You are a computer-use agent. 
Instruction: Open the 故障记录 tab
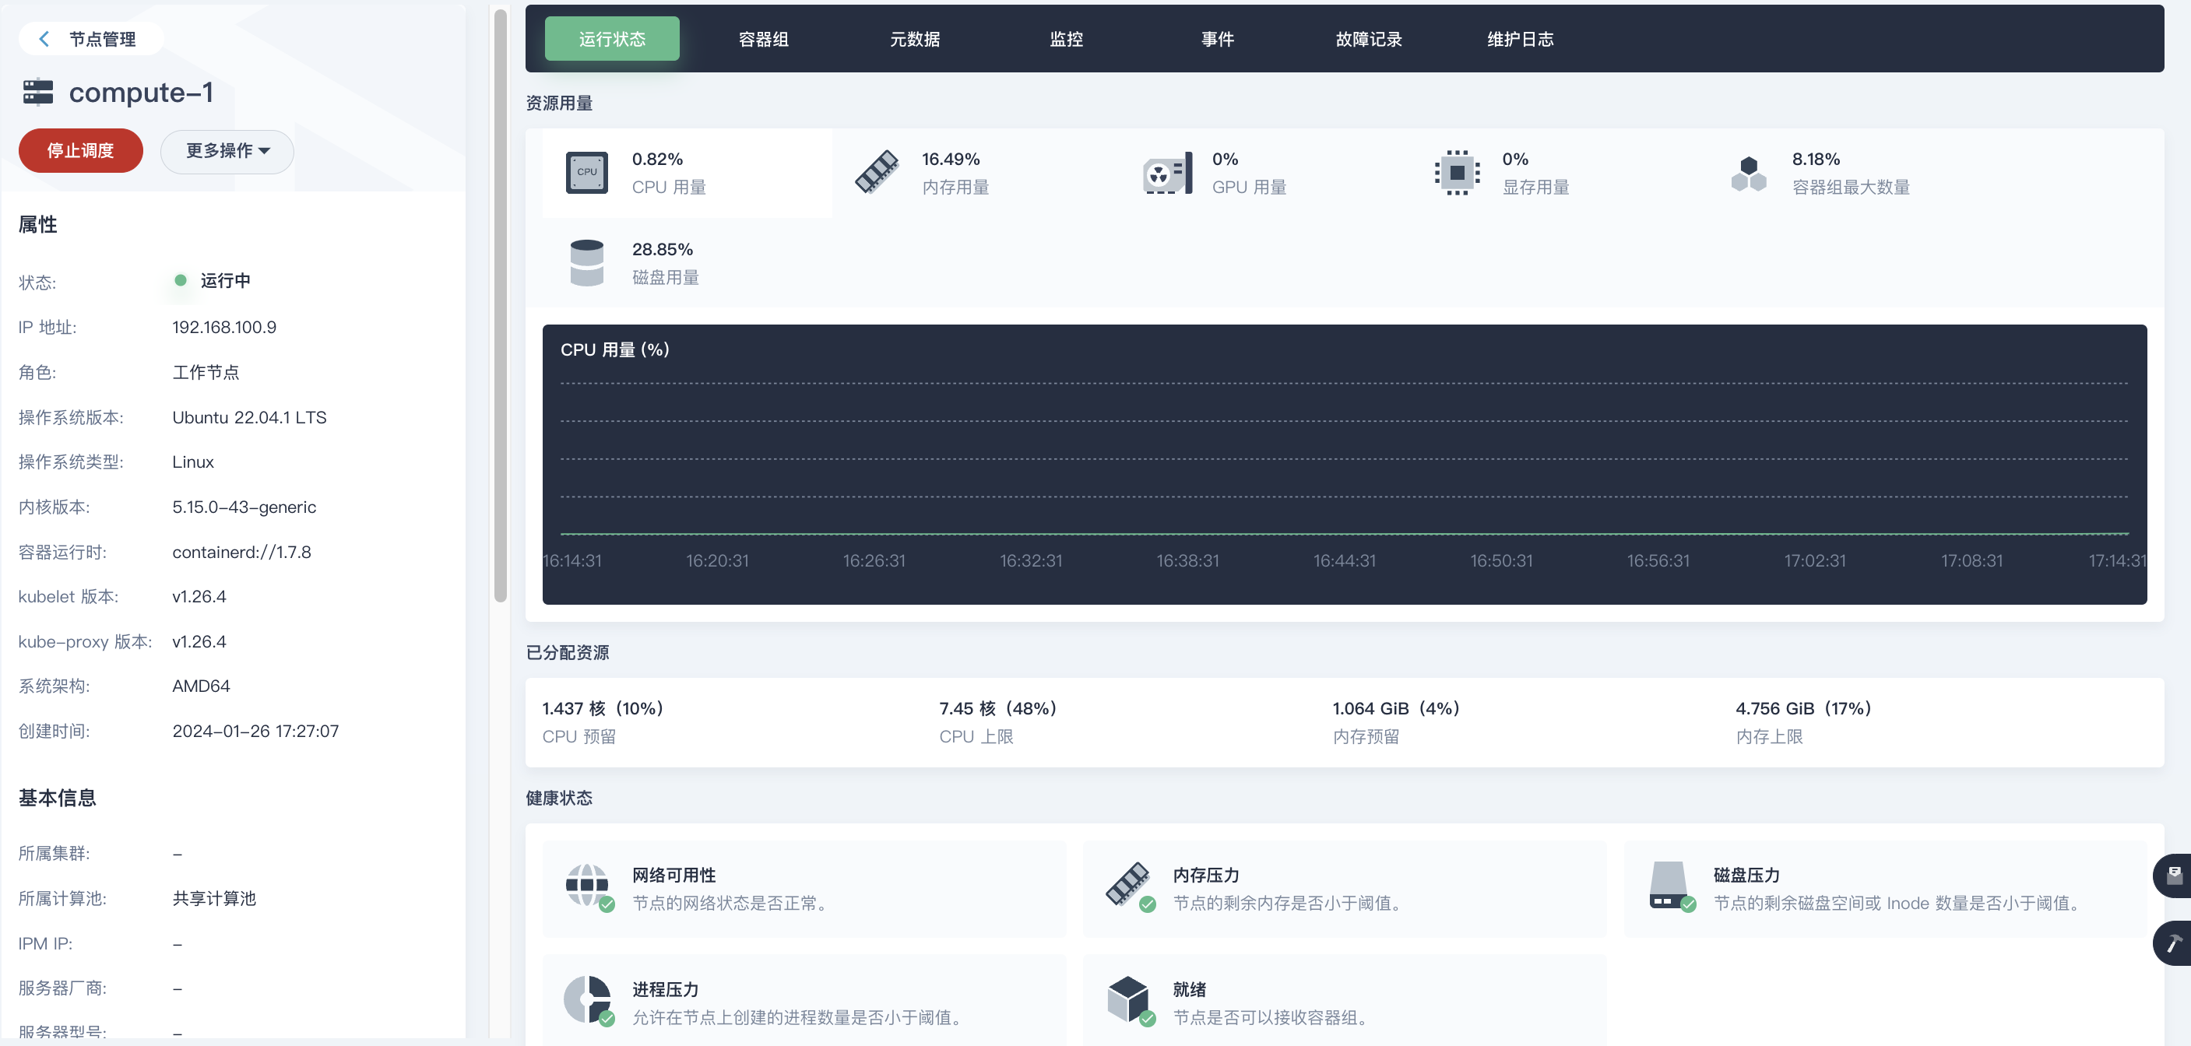coord(1370,39)
